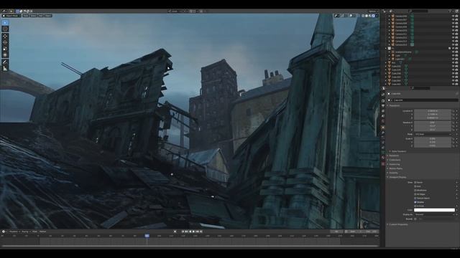Enable the Bounds checkbox
This screenshot has height=258, width=460.
[415, 219]
